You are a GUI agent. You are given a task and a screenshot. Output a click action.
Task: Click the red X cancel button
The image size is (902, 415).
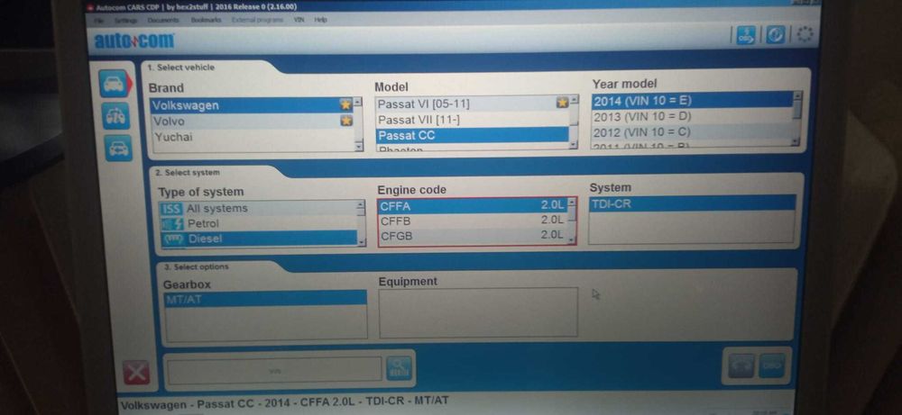[136, 373]
